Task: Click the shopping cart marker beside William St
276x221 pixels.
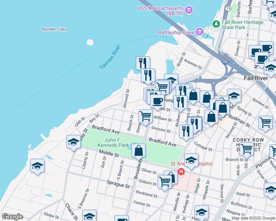Action: 146,117
